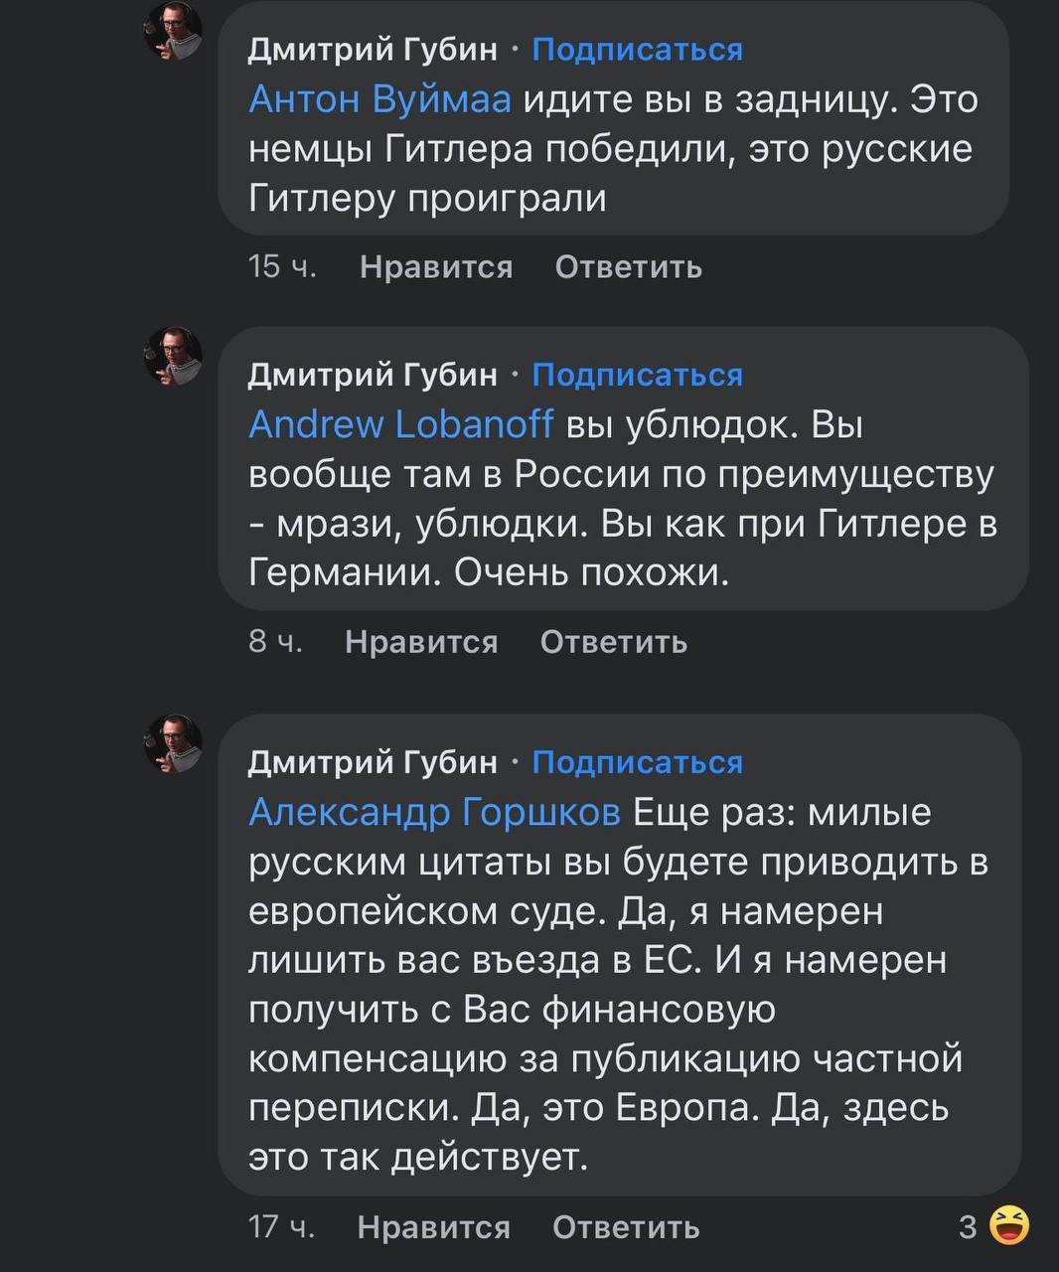Open avatar beside comment mentioning Andrew Lobanoff

coord(174,356)
